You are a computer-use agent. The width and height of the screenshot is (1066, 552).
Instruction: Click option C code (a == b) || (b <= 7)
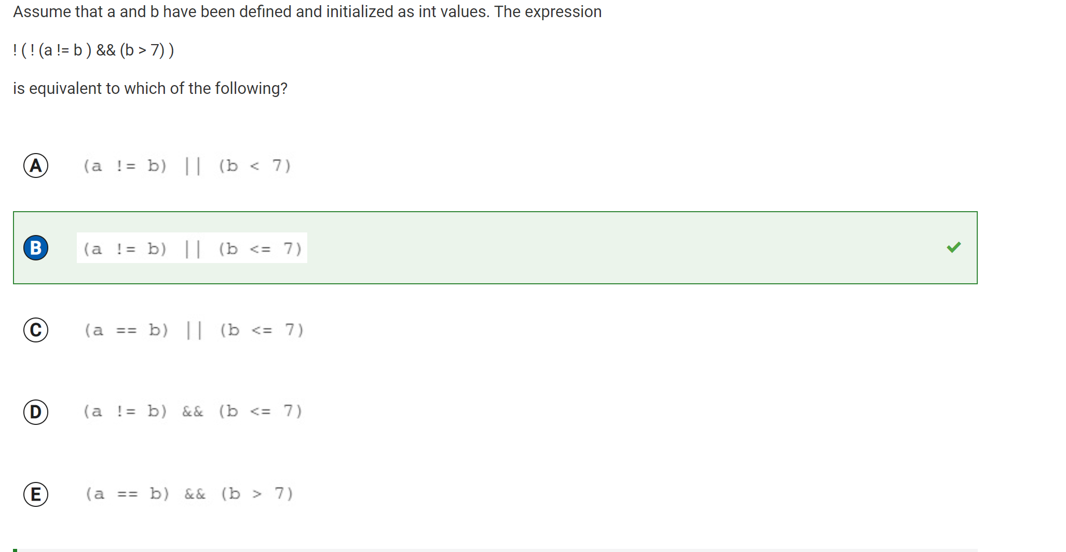pos(194,330)
